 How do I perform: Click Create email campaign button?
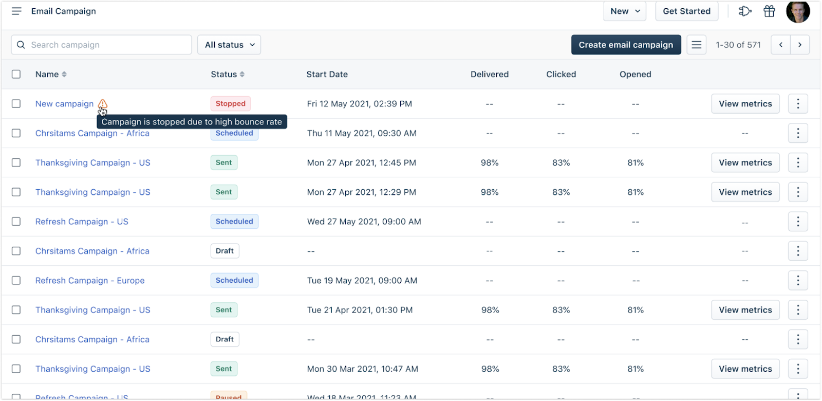626,45
